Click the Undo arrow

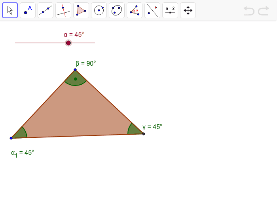tap(249, 11)
